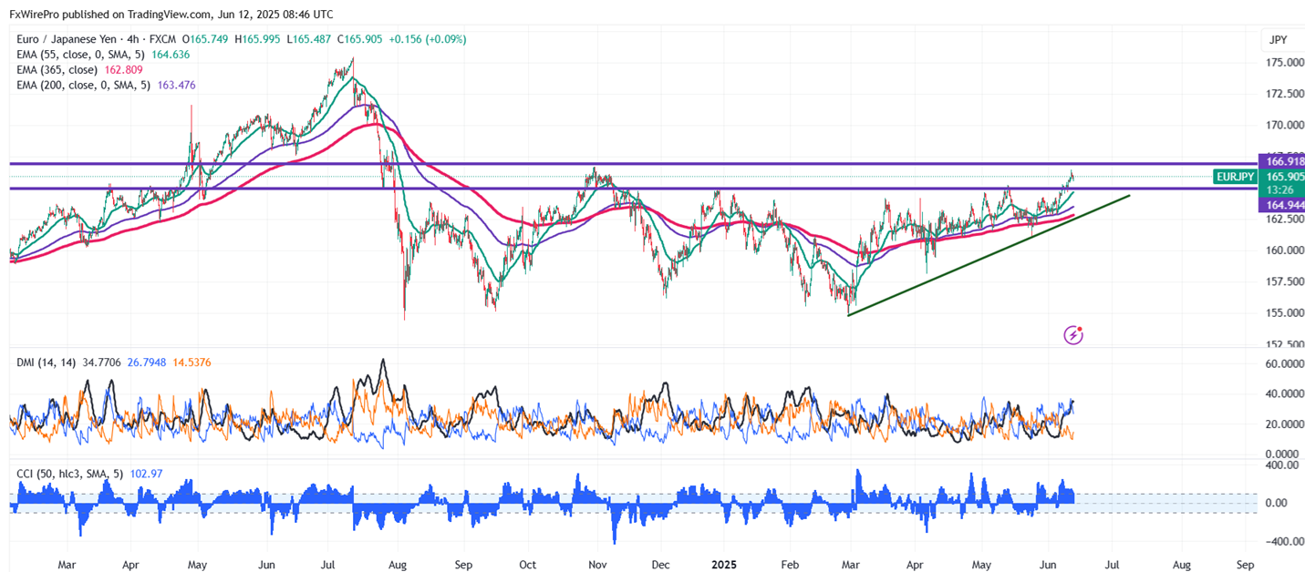Click the 164.944 price line label

tap(1281, 207)
